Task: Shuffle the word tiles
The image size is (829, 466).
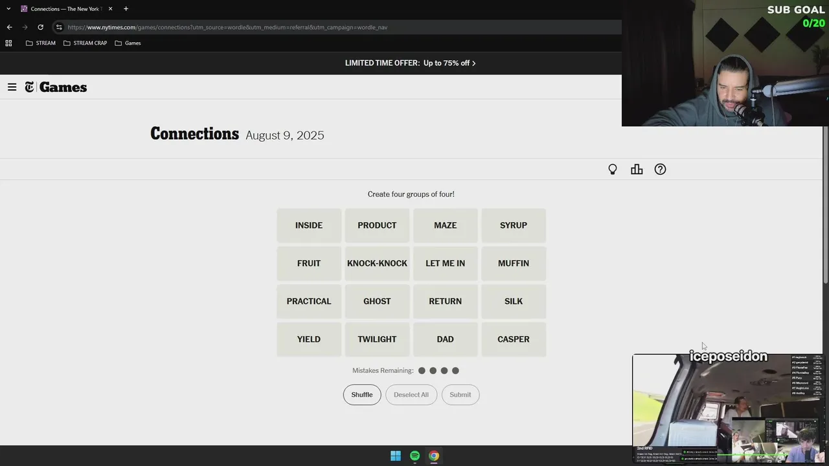Action: click(x=362, y=395)
